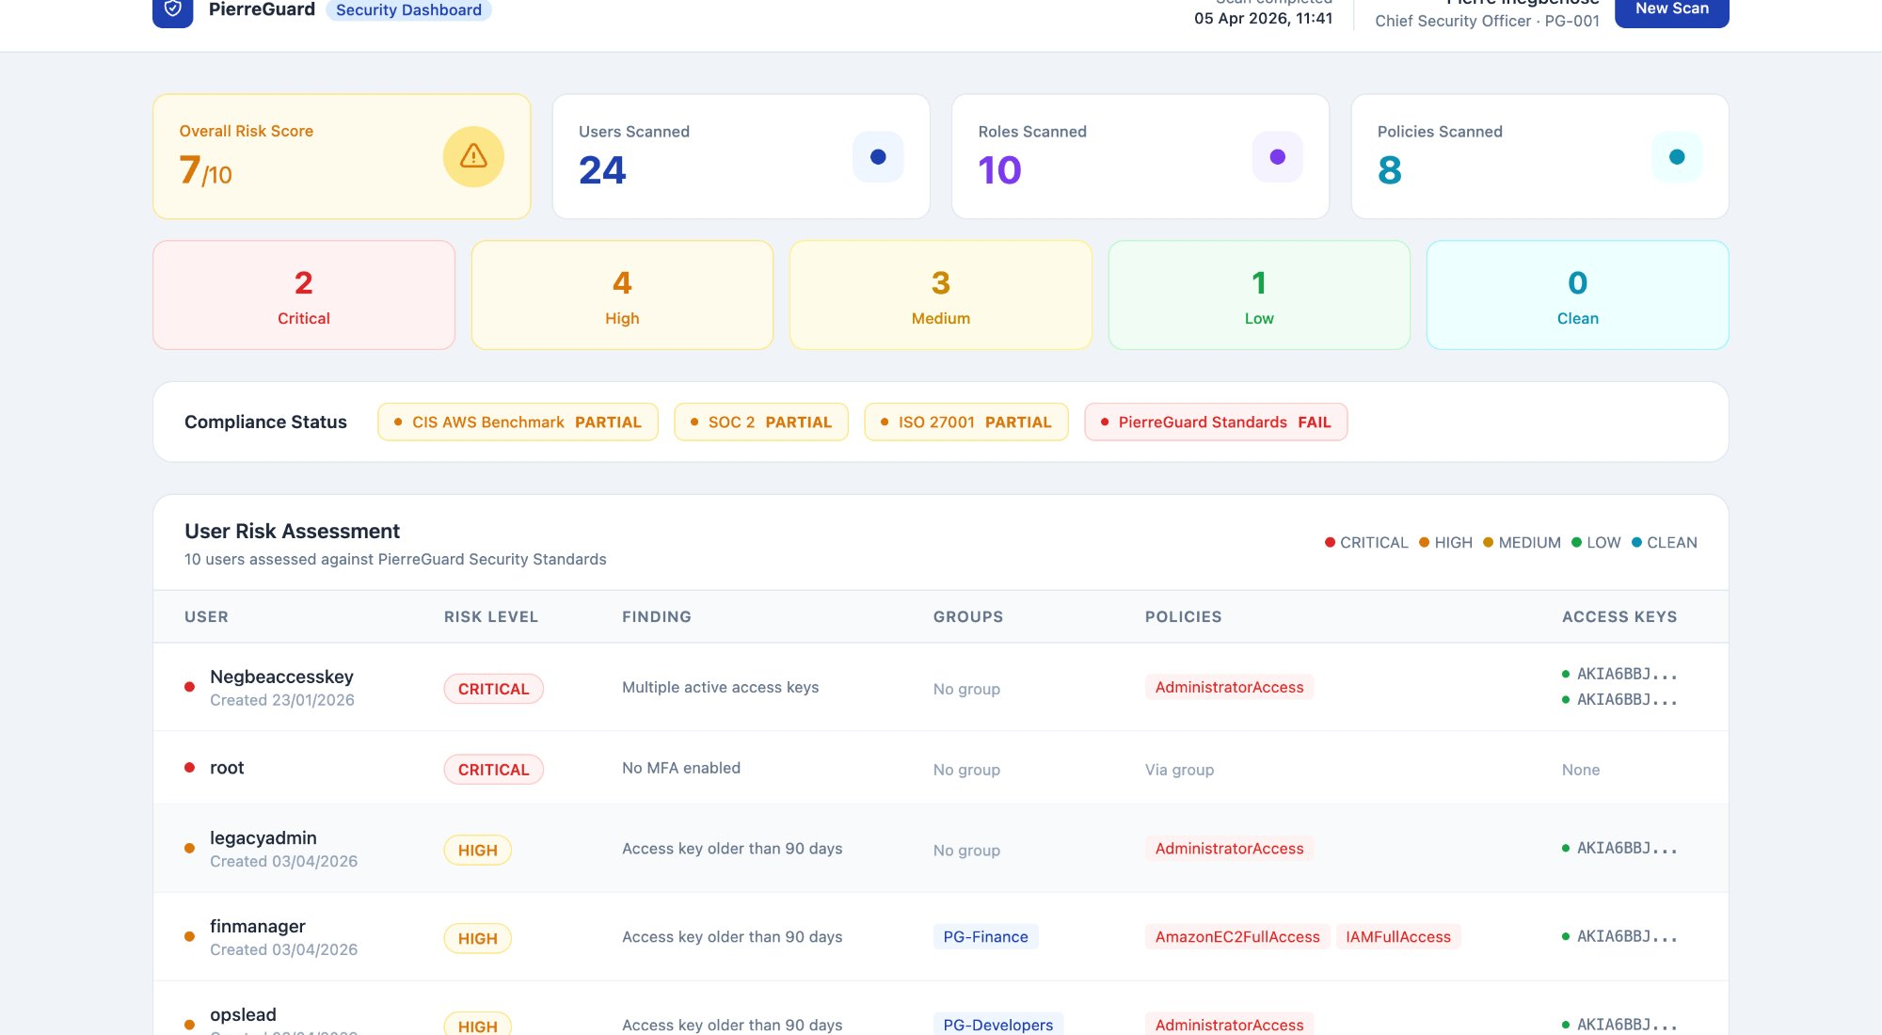Select the High findings count card
This screenshot has height=1035, width=1882.
point(622,295)
